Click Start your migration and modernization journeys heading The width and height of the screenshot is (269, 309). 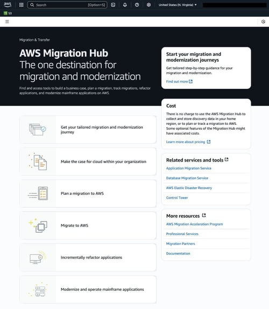194,57
